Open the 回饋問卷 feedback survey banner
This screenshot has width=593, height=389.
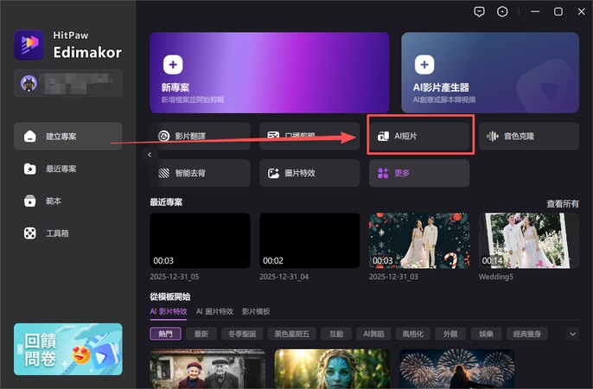(68, 349)
